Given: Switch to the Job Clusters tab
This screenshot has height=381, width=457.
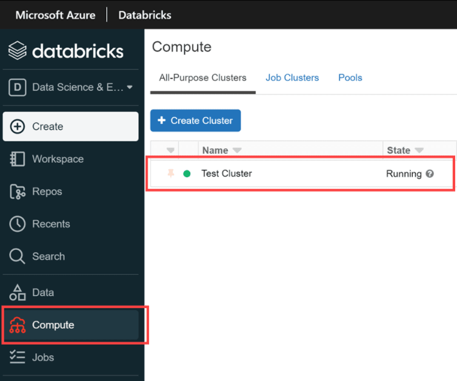Looking at the screenshot, I should pos(292,78).
